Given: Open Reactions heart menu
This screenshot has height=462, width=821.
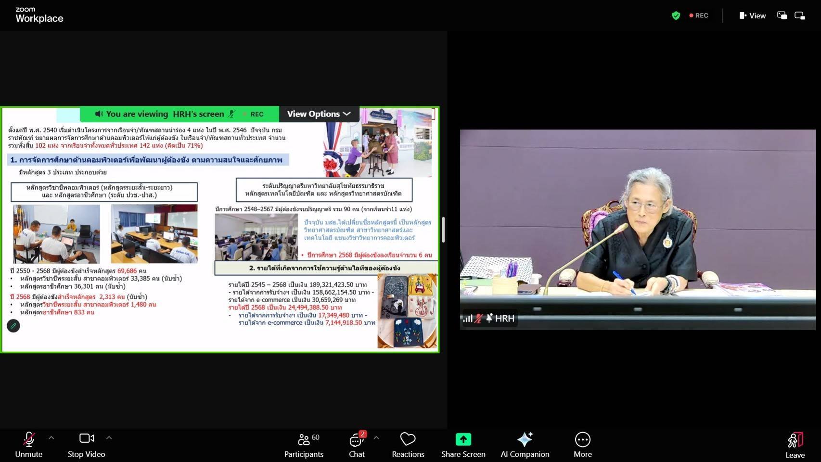Looking at the screenshot, I should (408, 445).
